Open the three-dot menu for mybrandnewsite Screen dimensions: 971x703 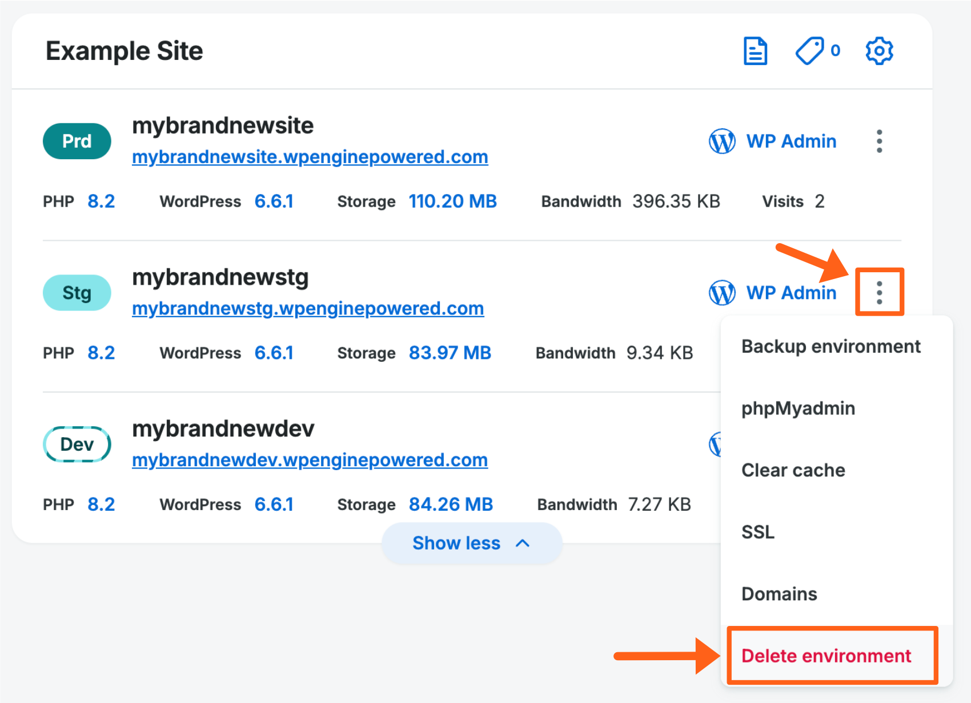point(879,141)
